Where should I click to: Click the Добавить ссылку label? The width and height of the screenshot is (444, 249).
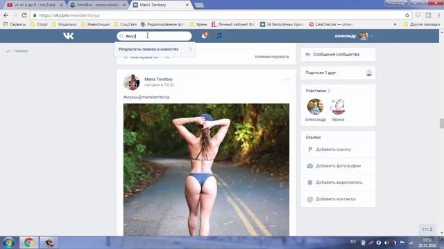(x=333, y=149)
